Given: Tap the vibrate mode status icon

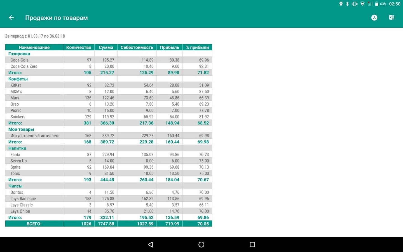Looking at the screenshot, I should click(x=355, y=4).
